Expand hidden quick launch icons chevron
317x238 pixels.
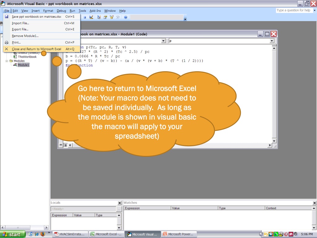coord(49,233)
